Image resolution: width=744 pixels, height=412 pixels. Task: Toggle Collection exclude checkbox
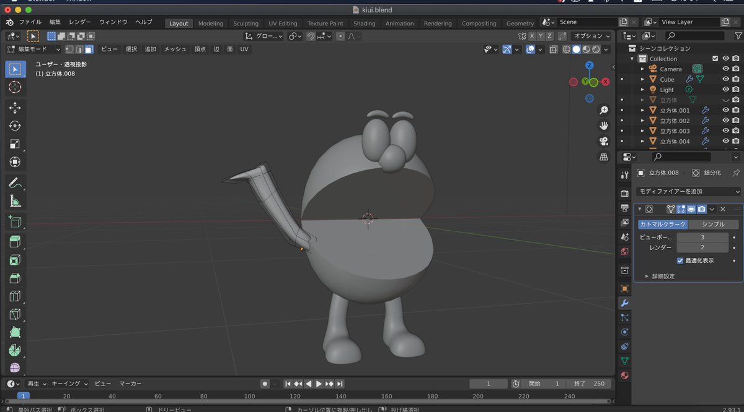[x=715, y=59]
